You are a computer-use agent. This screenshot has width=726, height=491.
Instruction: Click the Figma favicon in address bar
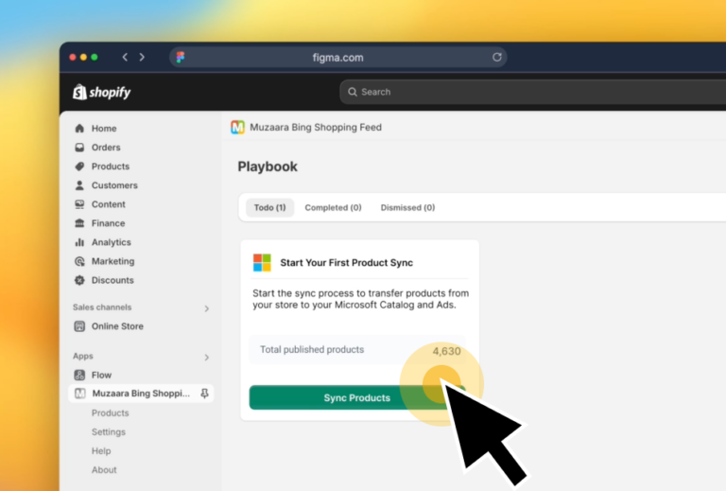click(x=181, y=57)
